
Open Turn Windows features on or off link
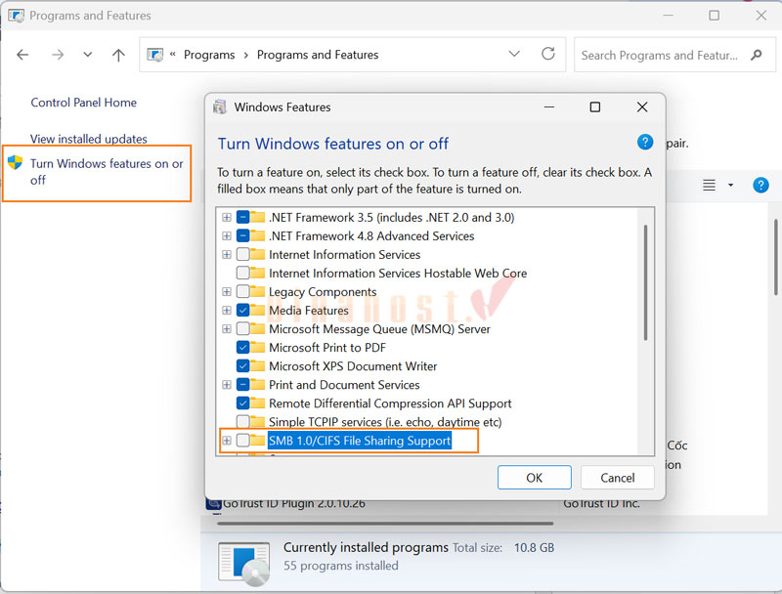pyautogui.click(x=107, y=172)
